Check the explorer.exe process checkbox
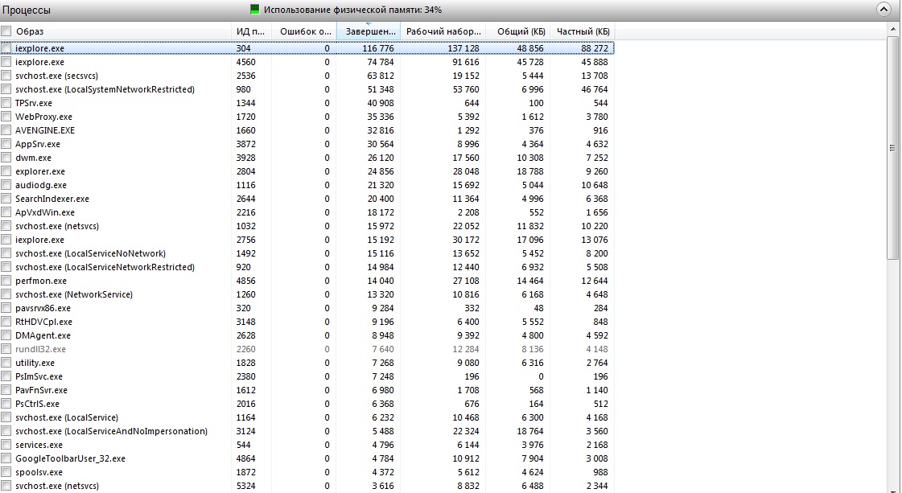Image resolution: width=902 pixels, height=493 pixels. pyautogui.click(x=6, y=170)
